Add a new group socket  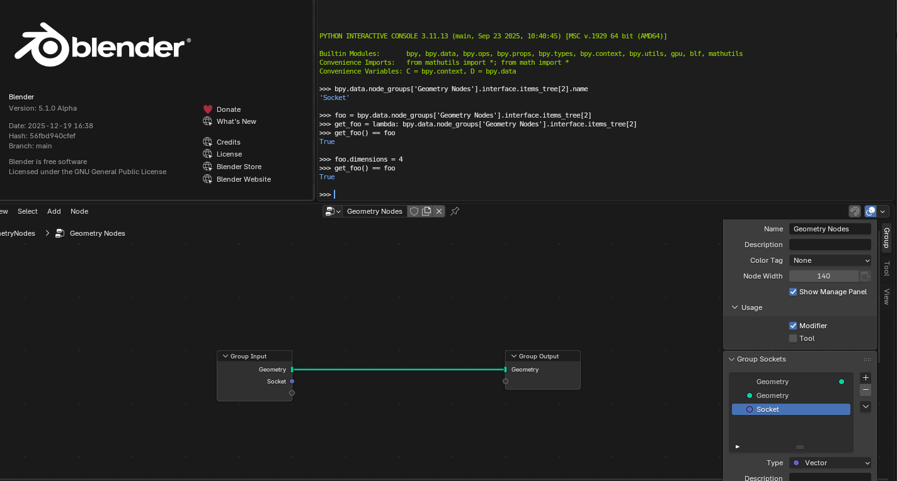(x=866, y=378)
